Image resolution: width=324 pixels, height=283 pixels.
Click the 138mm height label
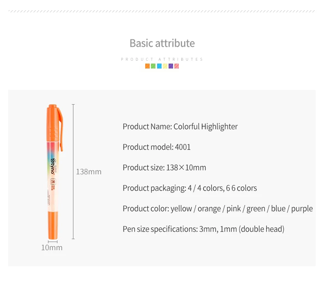89,172
